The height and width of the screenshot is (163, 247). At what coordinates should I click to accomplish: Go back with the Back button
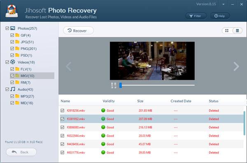click(x=21, y=152)
